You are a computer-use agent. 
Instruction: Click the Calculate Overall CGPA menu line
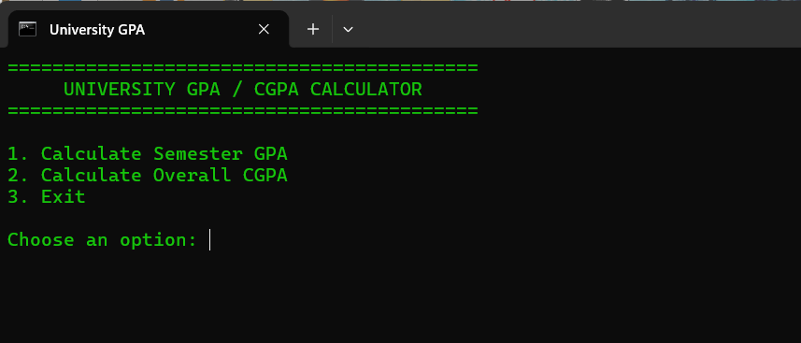click(x=148, y=176)
